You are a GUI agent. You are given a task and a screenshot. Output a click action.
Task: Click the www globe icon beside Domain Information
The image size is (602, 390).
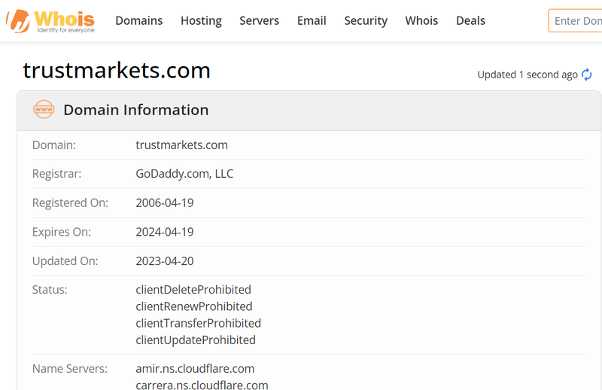(44, 110)
